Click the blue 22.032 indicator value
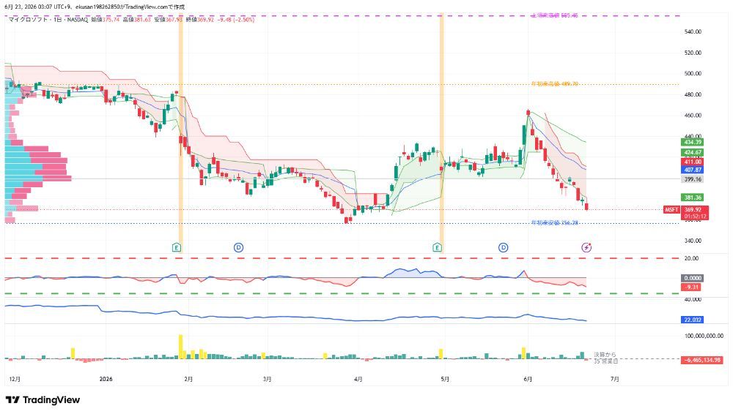 [x=693, y=320]
